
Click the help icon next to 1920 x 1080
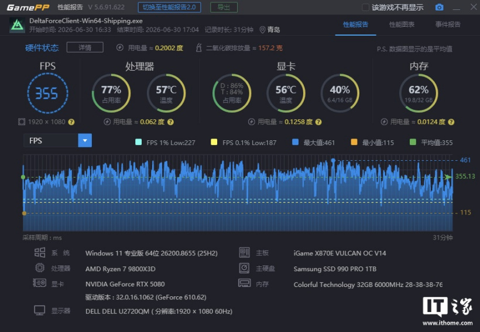[x=71, y=122]
